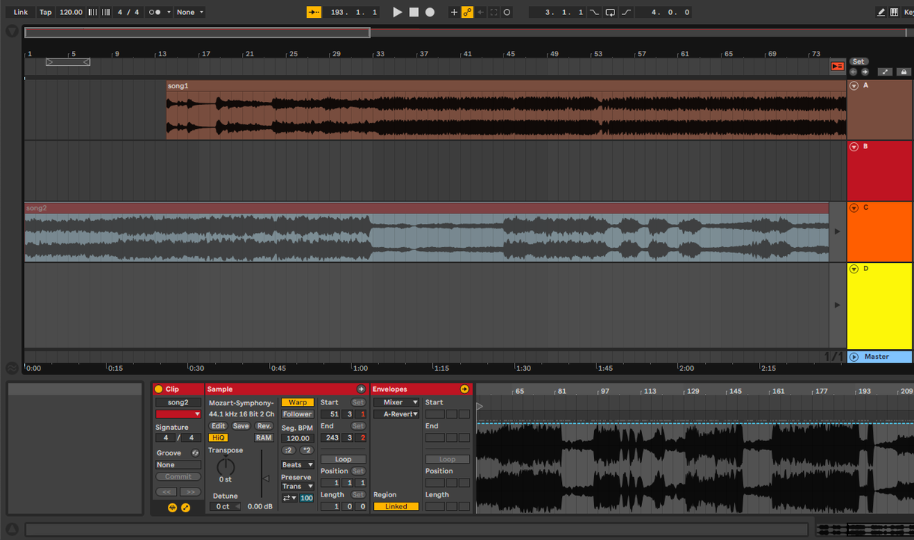Click the Link button

pos(20,12)
